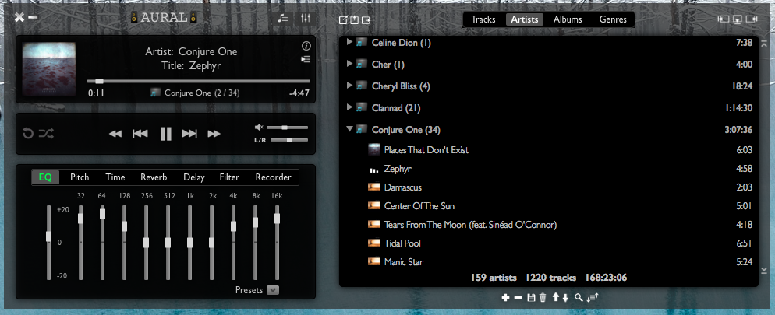Toggle repeat mode
Viewport: 775px width, 315px height.
coord(28,134)
